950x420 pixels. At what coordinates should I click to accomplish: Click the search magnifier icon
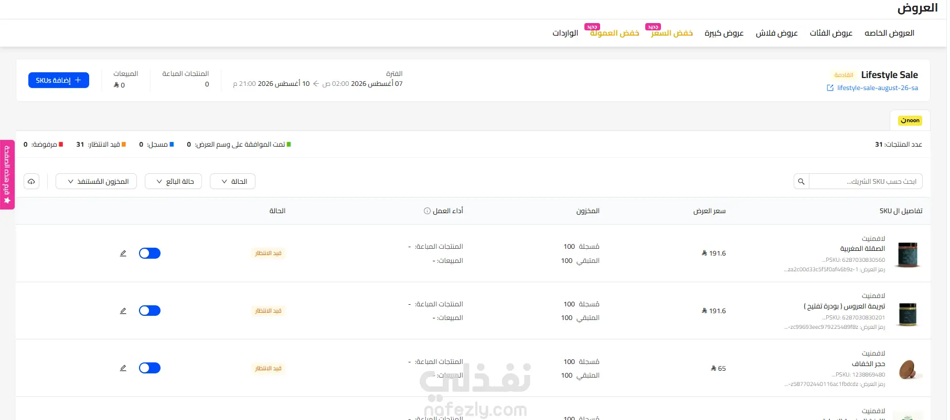coord(801,181)
